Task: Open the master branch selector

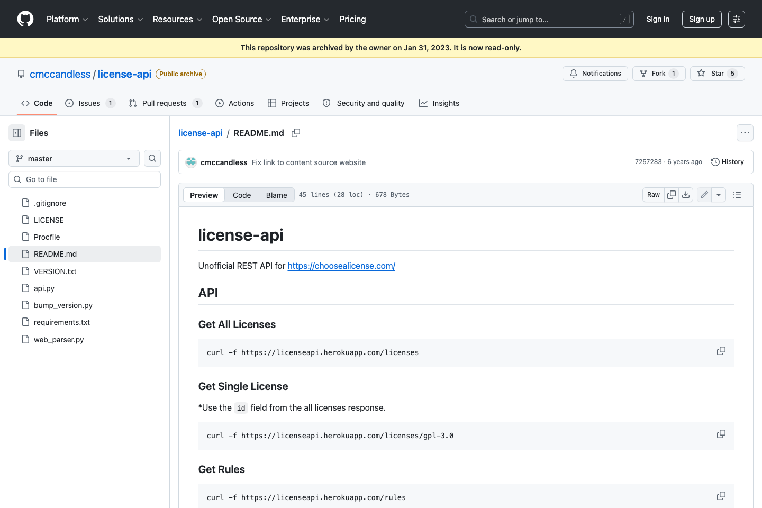Action: [74, 158]
